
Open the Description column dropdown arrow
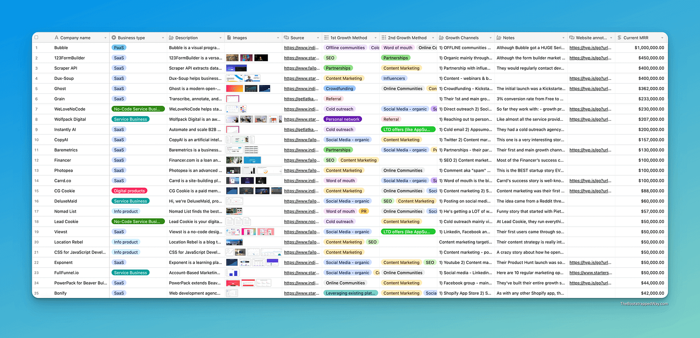point(220,38)
